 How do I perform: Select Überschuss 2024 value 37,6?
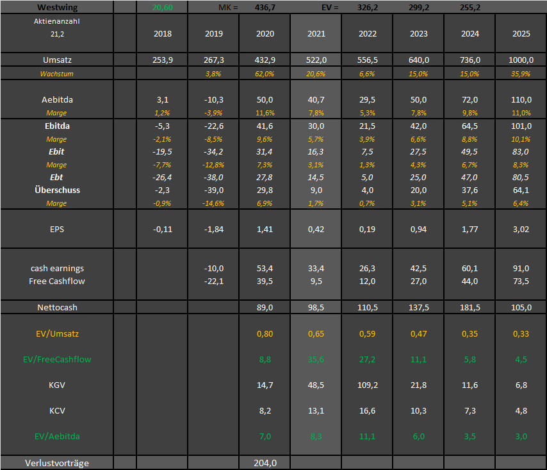pos(469,190)
